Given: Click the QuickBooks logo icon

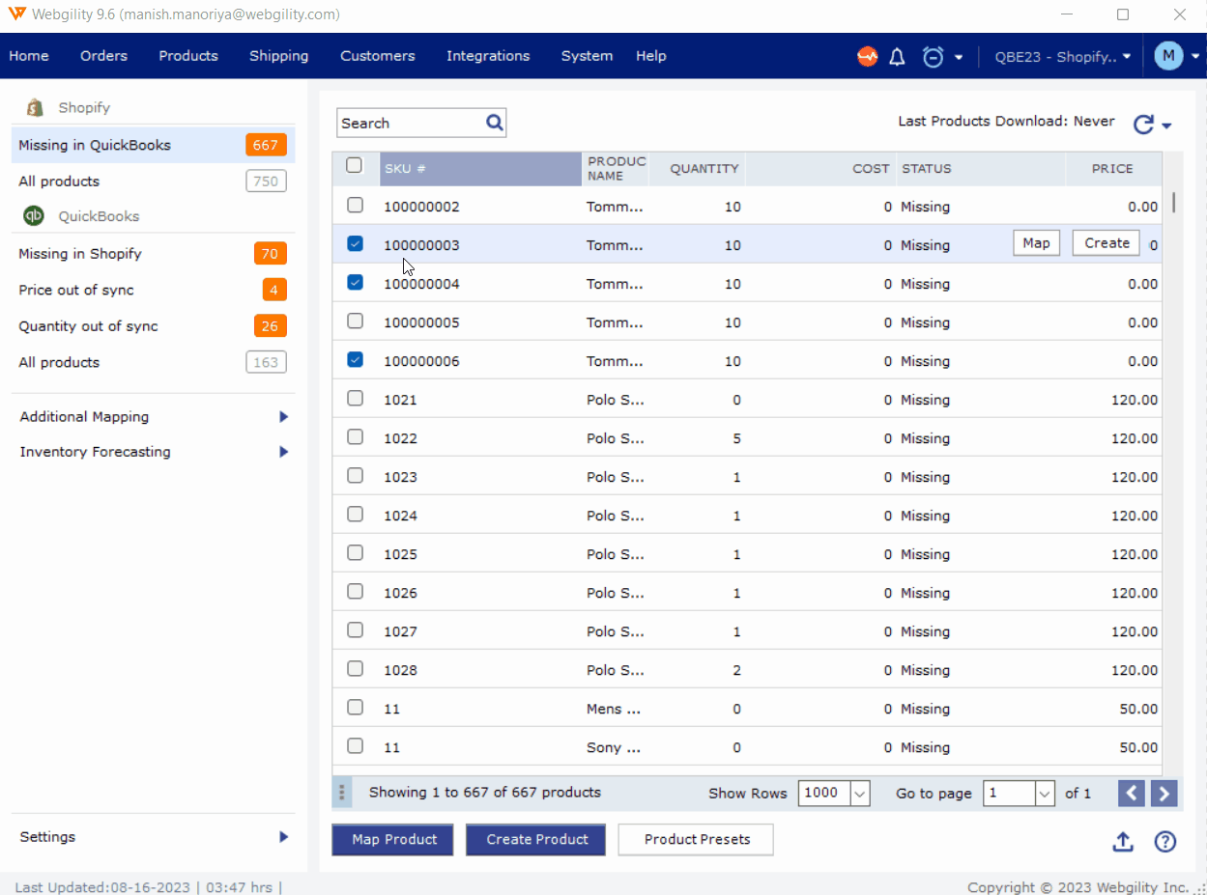Looking at the screenshot, I should click(34, 215).
